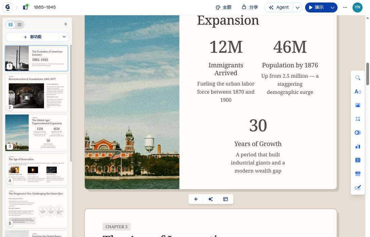370x237 pixels.
Task: Open the video and media film tool
Action: (x=358, y=160)
